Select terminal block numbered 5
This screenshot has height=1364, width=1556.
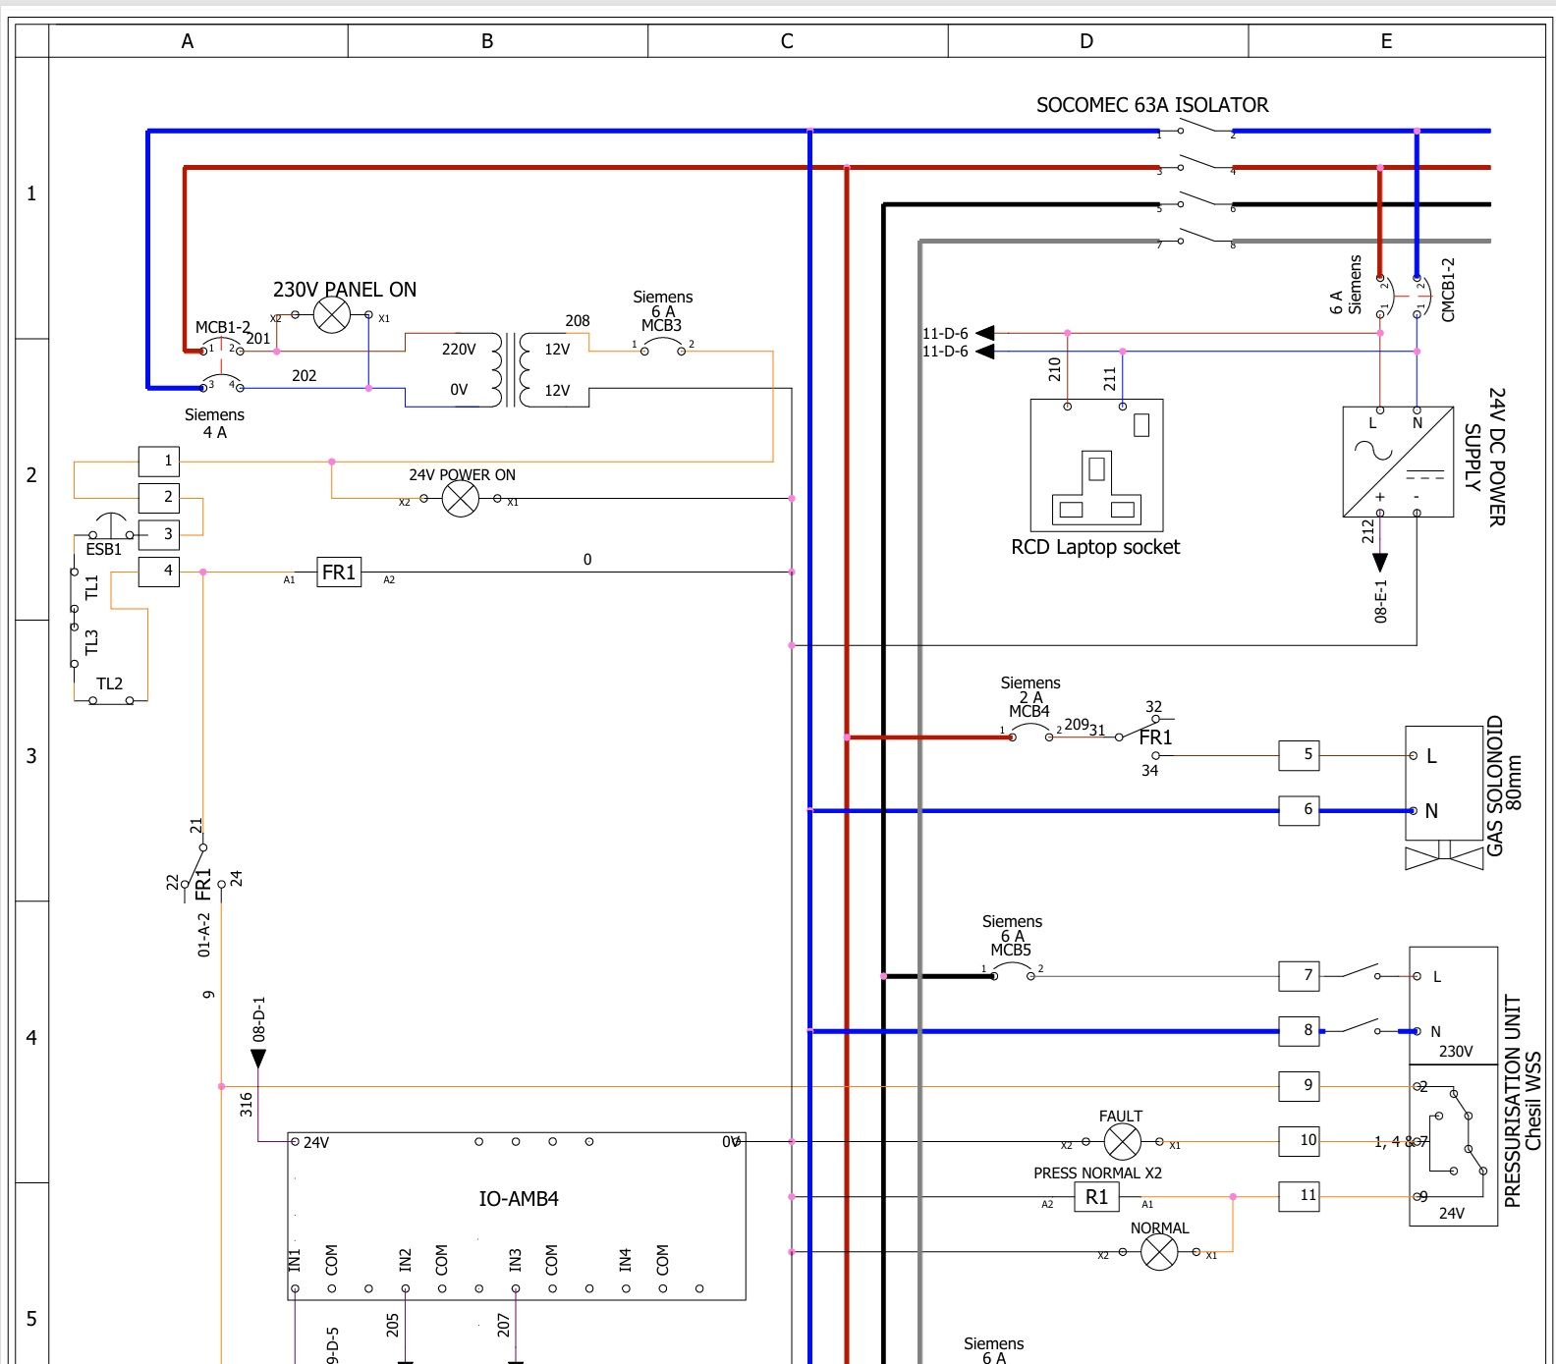point(1299,755)
